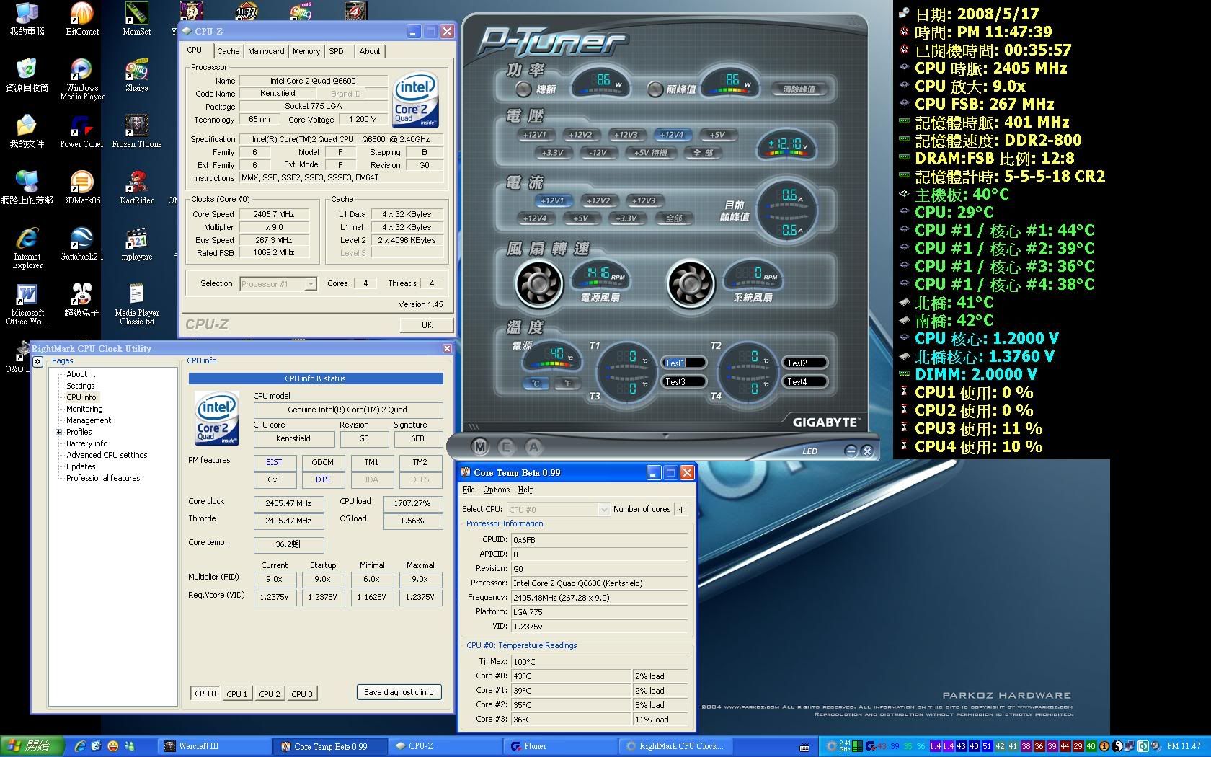Image resolution: width=1211 pixels, height=757 pixels.
Task: Click the power supply fan icon in P-Tuner
Action: [539, 283]
